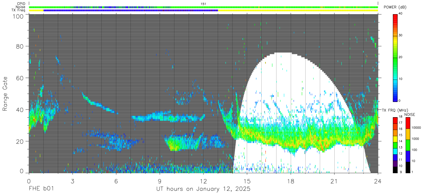The width and height of the screenshot is (425, 196).
Task: Click the TX FRQ (MHz) legend title
Action: point(395,110)
